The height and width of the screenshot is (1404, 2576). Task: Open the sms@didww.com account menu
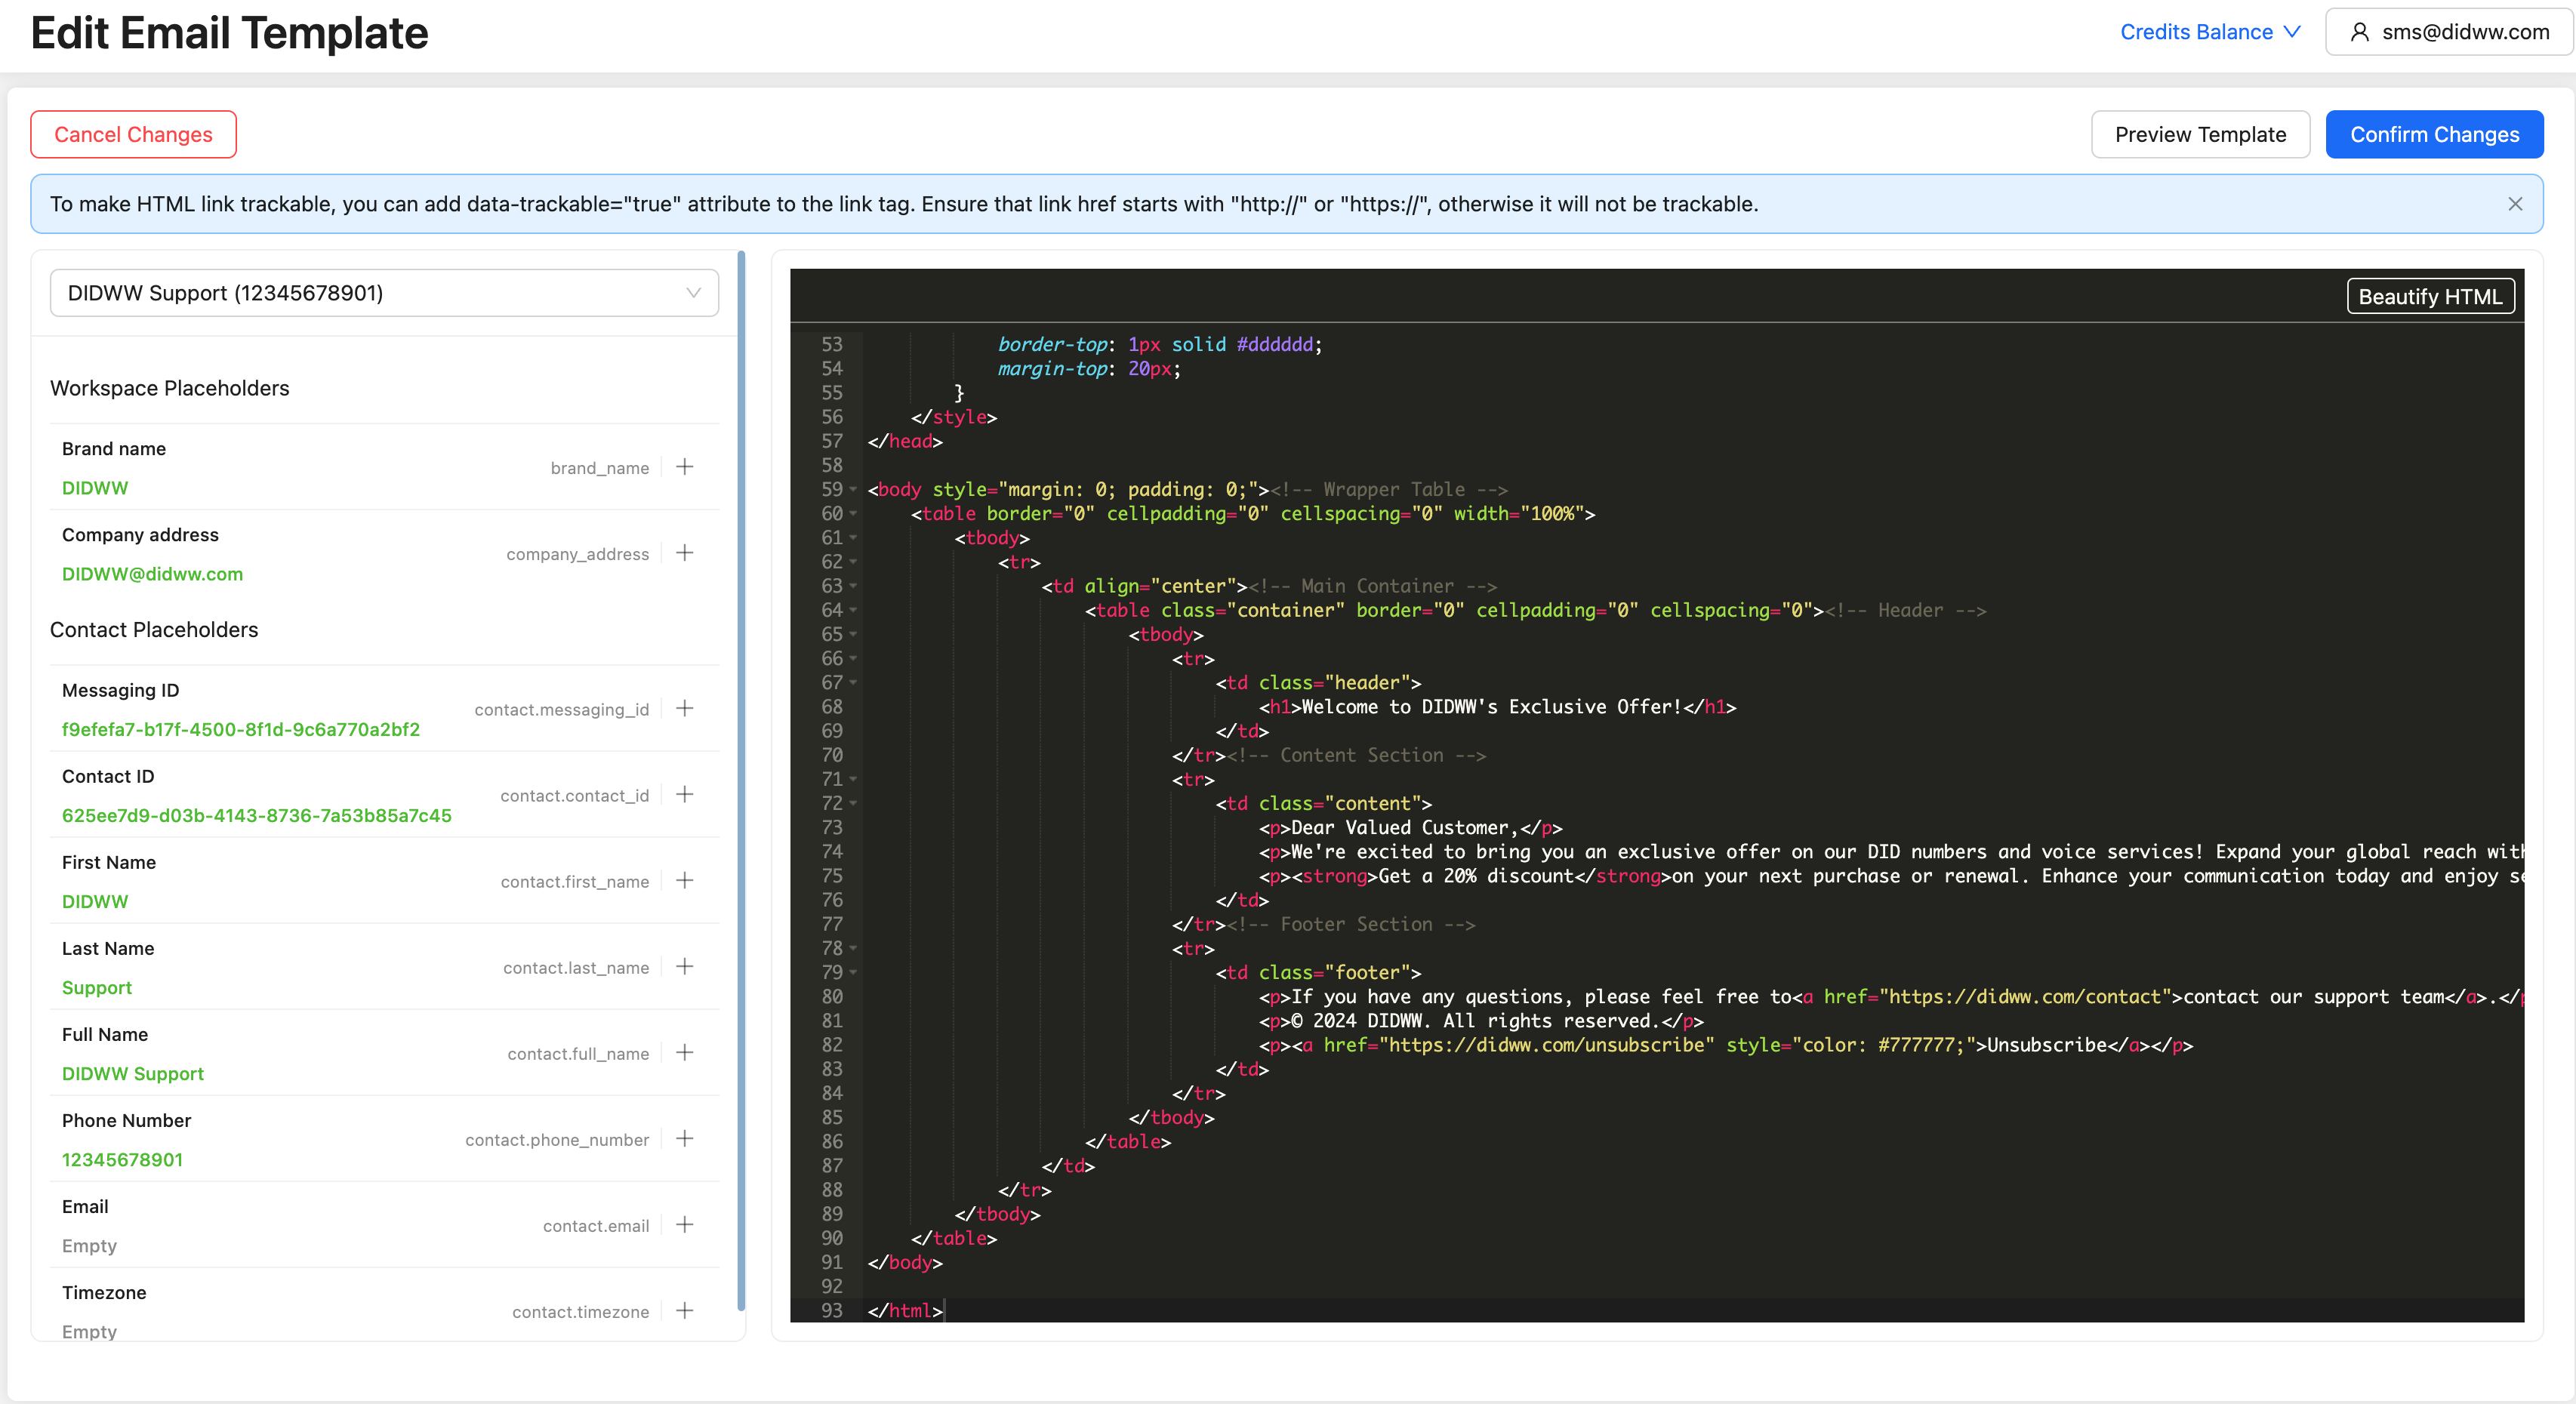[2448, 32]
